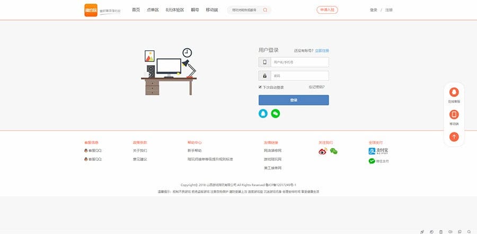Click second 客服QQ penguin entry
Image resolution: width=477 pixels, height=234 pixels.
click(x=93, y=159)
